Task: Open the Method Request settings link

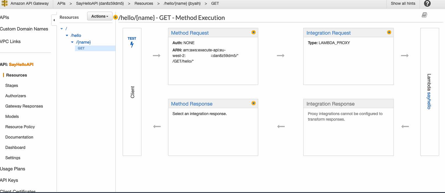Action: click(x=190, y=33)
